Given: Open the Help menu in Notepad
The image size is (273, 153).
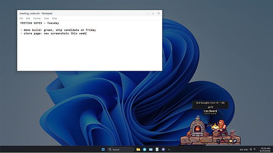Looking at the screenshot, I should coord(55,18).
